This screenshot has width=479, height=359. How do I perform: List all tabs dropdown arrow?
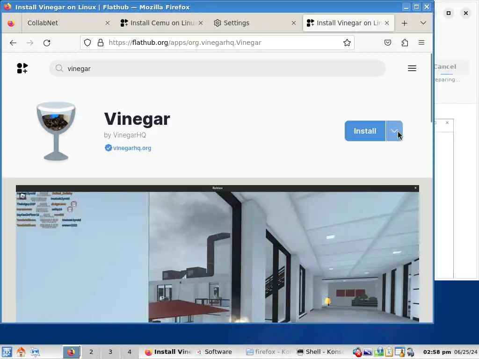pos(423,23)
